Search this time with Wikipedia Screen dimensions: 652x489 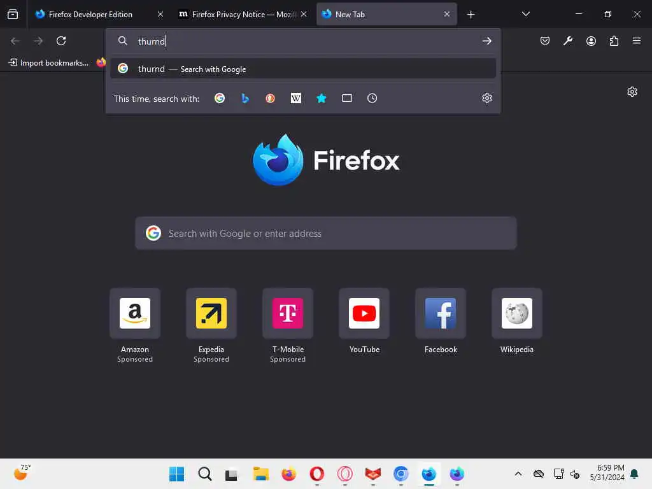click(x=295, y=98)
